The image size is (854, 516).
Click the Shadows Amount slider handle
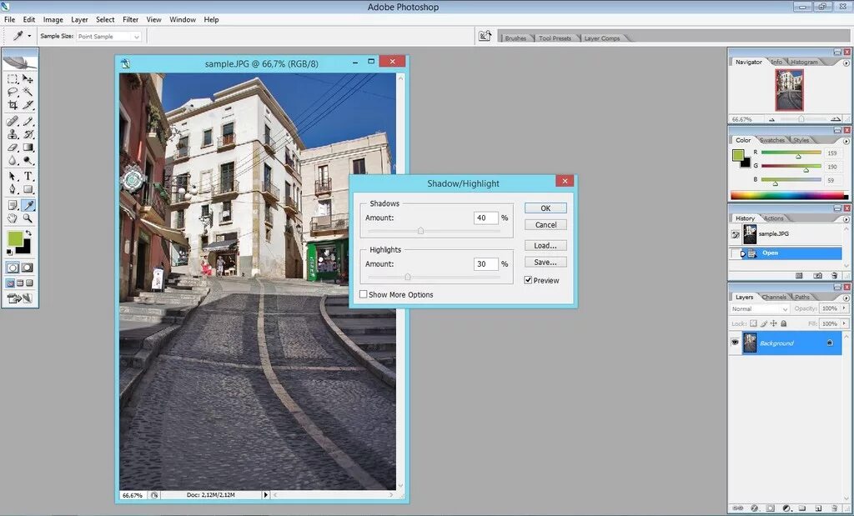[x=420, y=231]
